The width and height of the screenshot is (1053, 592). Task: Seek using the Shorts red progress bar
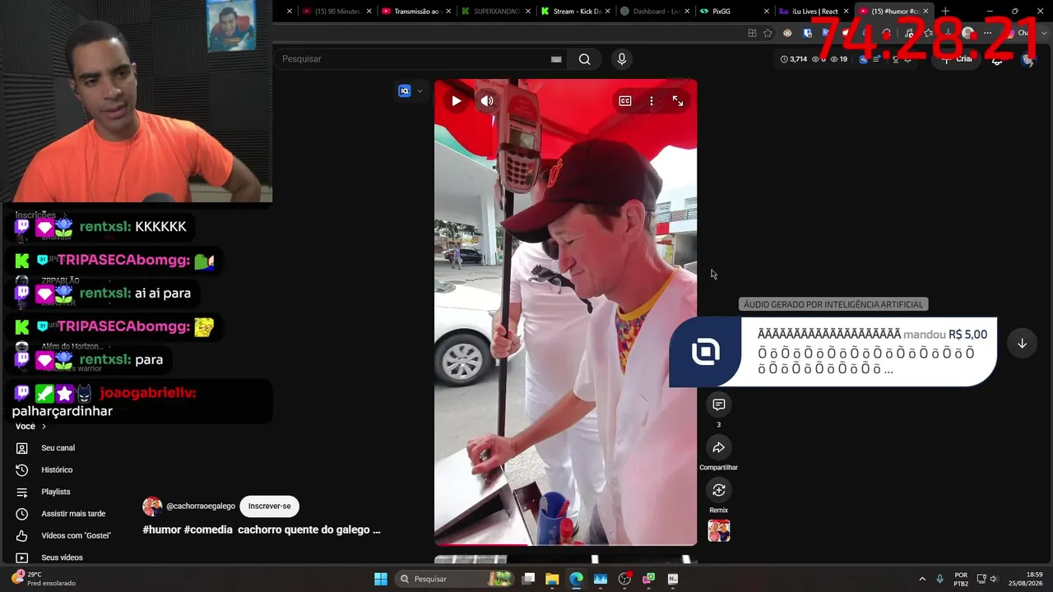pyautogui.click(x=565, y=543)
